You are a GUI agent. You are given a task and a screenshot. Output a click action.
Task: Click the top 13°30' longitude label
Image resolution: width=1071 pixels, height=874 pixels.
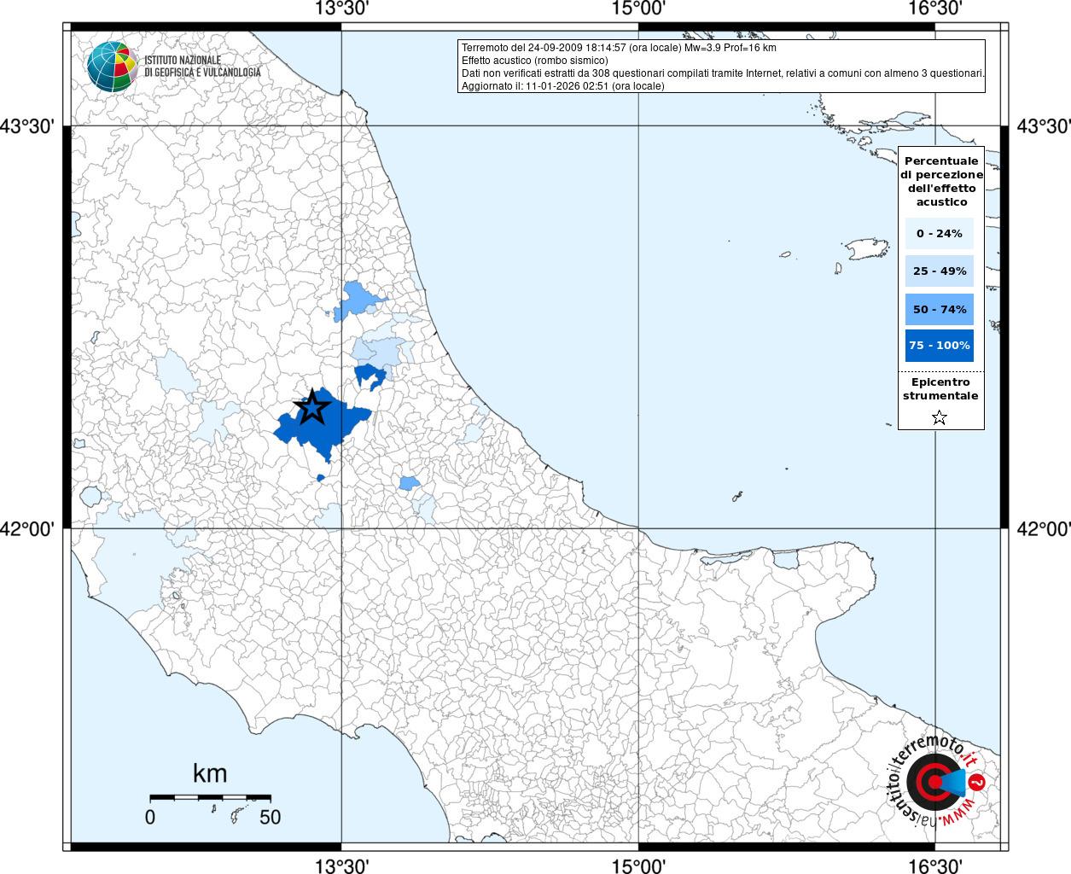pos(341,9)
